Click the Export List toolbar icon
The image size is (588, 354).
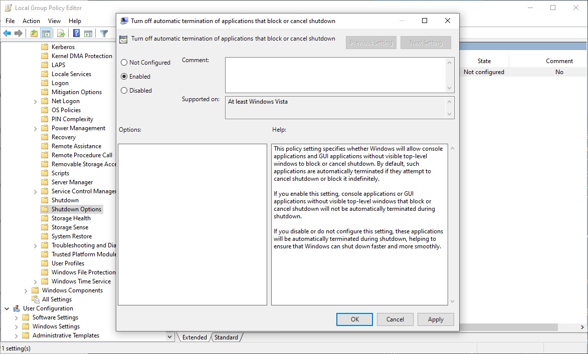click(x=61, y=34)
